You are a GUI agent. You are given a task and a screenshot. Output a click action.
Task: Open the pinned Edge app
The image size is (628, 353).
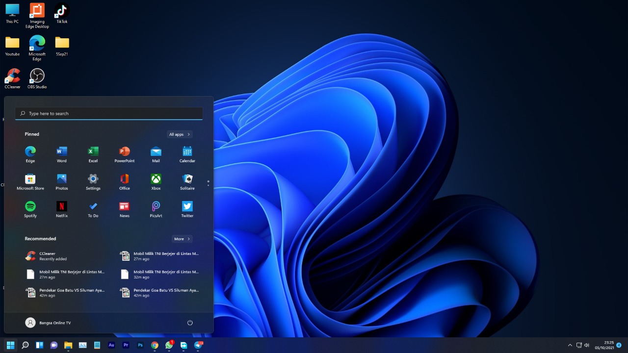click(x=30, y=154)
